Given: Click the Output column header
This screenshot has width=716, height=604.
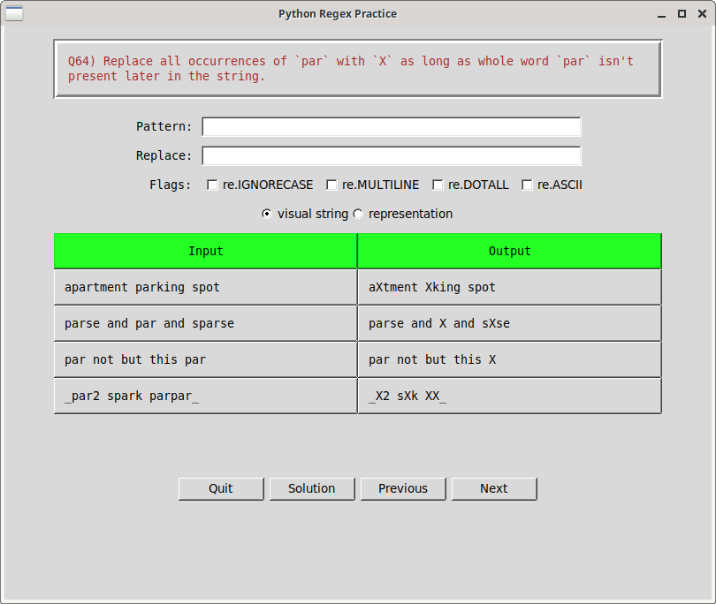Looking at the screenshot, I should point(509,251).
